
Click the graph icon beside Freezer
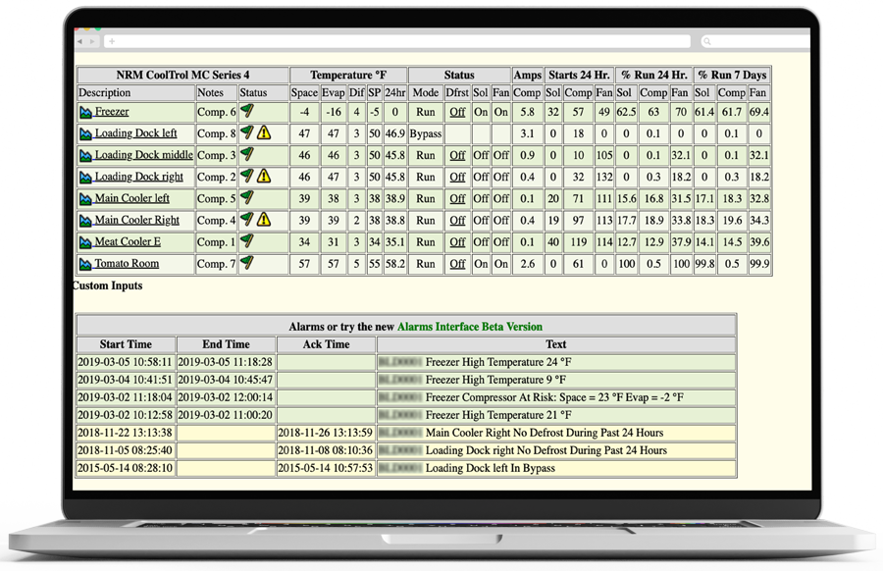click(x=86, y=113)
